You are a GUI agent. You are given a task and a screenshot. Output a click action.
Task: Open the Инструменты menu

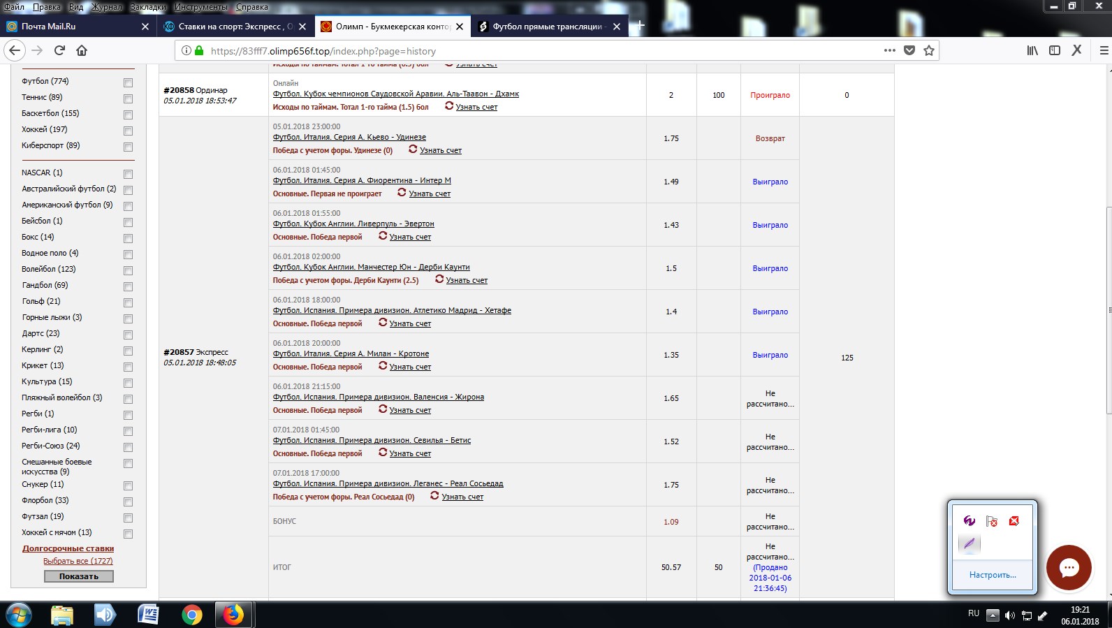pyautogui.click(x=200, y=7)
